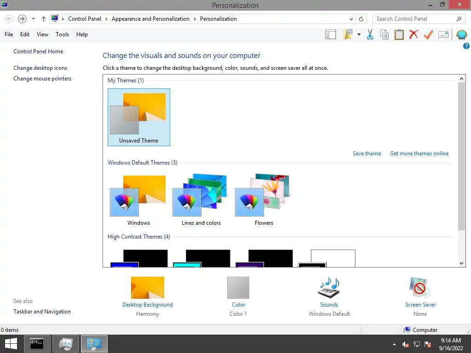Click the search magnifier icon
This screenshot has height=353, width=471.
(x=459, y=19)
